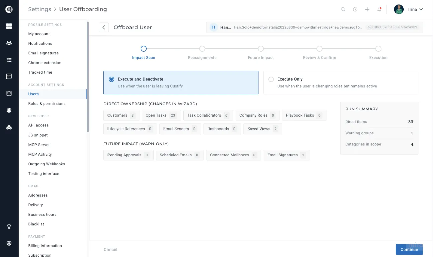The height and width of the screenshot is (257, 433).
Task: Click the Settings breadcrumb link
Action: [40, 9]
